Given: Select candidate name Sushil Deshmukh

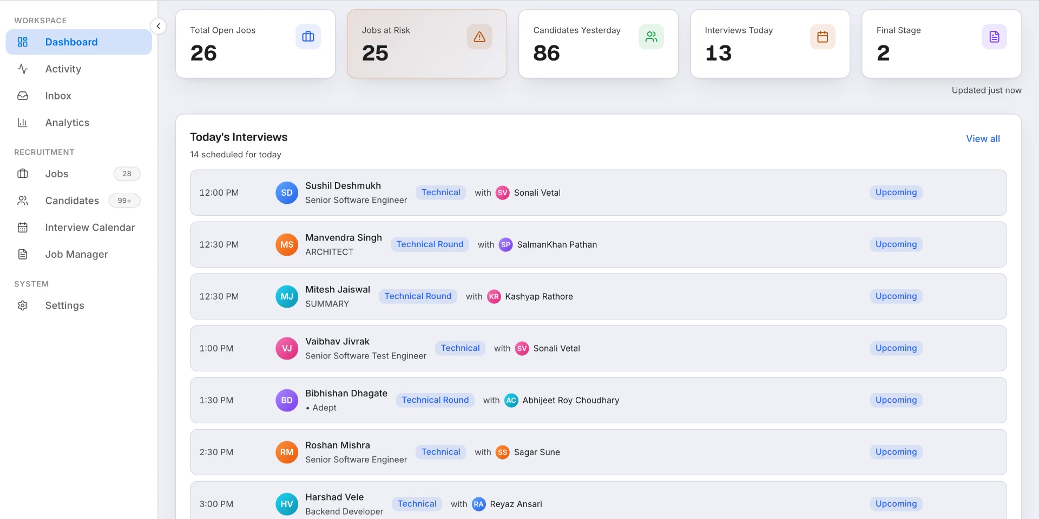Looking at the screenshot, I should 343,185.
